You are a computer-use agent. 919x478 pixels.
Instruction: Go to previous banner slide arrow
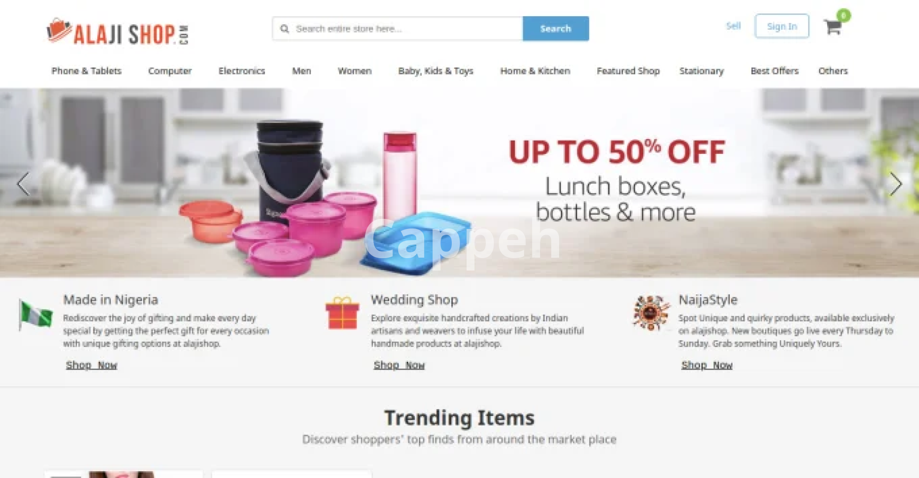(23, 184)
